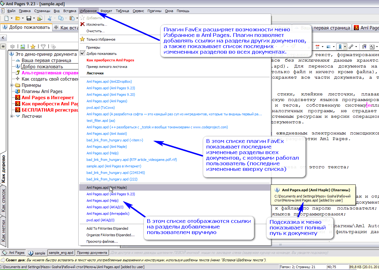
Task: Open the 'Ваша первая страница' page tab
Action: [322, 28]
